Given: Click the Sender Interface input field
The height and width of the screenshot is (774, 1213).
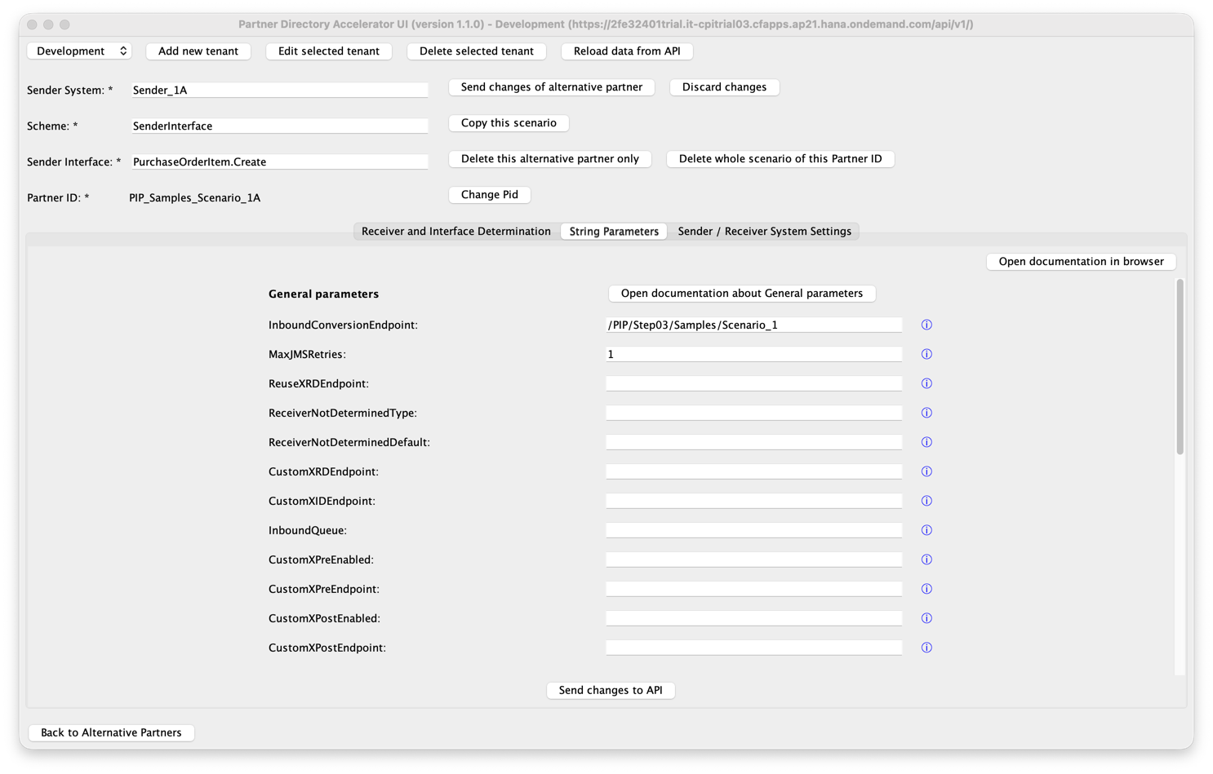Looking at the screenshot, I should [279, 161].
